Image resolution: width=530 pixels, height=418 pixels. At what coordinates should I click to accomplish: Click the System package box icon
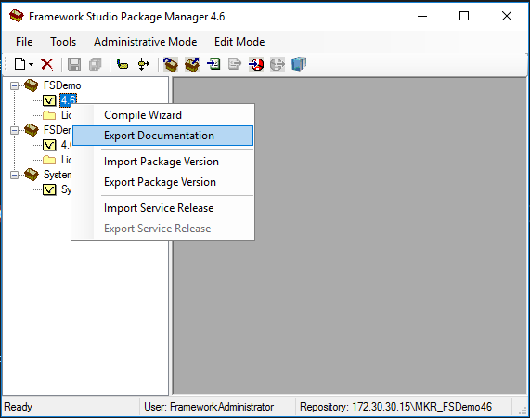point(32,175)
